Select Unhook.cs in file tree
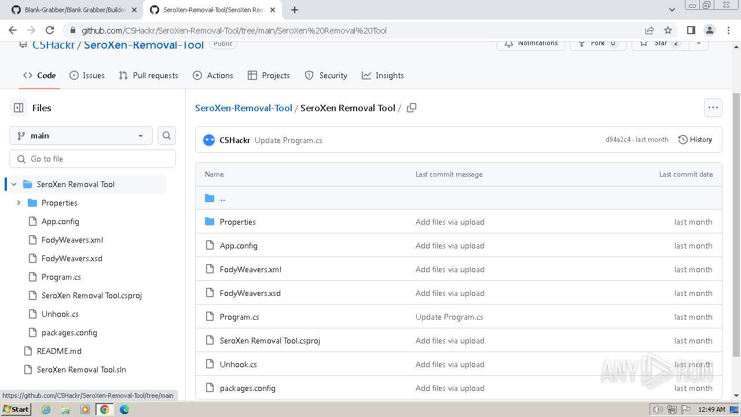The height and width of the screenshot is (417, 741). 60,314
